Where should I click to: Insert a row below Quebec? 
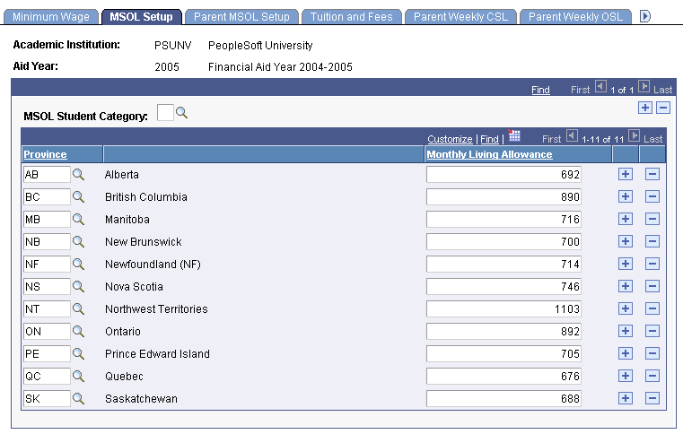[x=626, y=377]
